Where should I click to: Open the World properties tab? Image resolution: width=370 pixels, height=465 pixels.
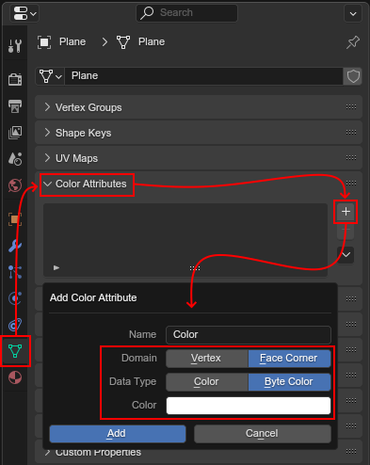coord(15,185)
